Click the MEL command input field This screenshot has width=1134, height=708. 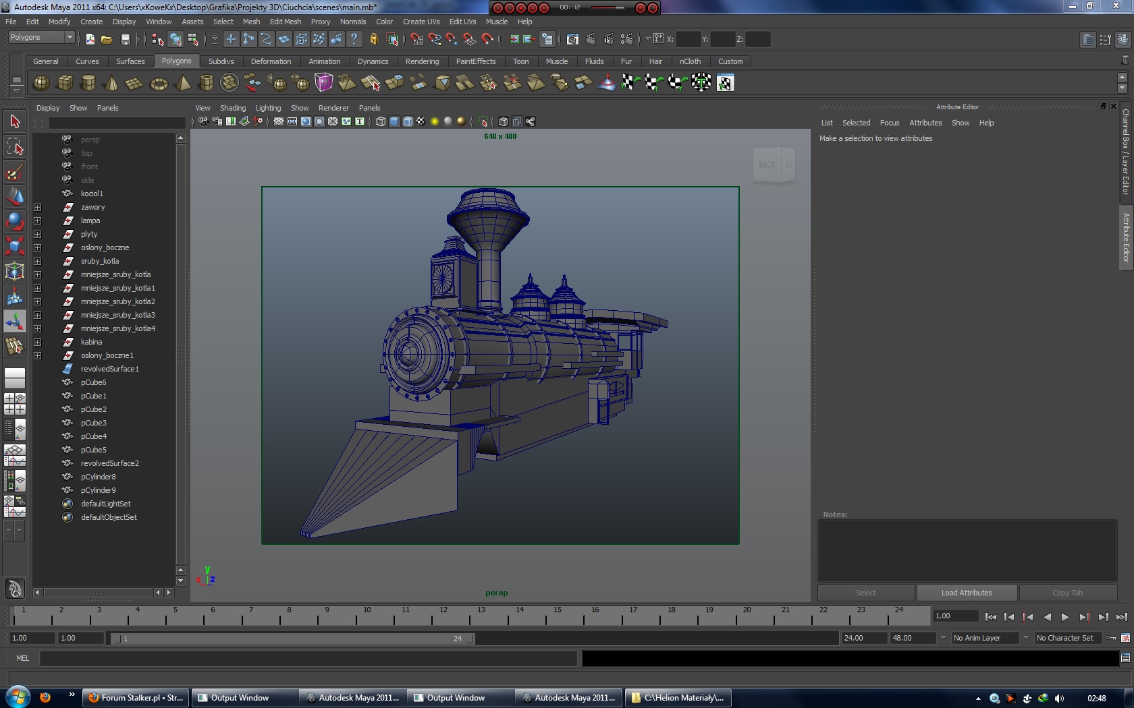point(308,659)
